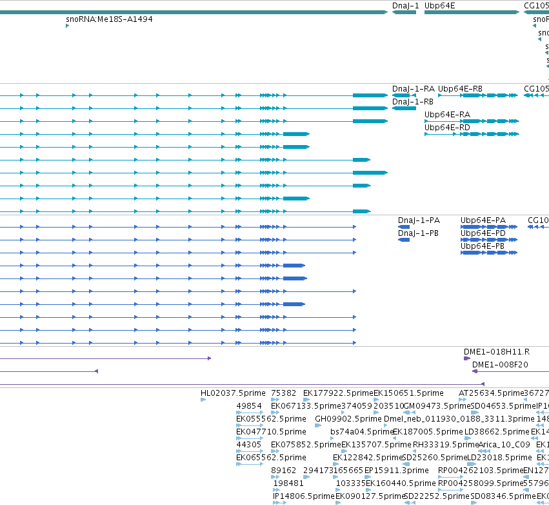The image size is (549, 506).
Task: Select the 89162 feature label
Action: pyautogui.click(x=284, y=471)
